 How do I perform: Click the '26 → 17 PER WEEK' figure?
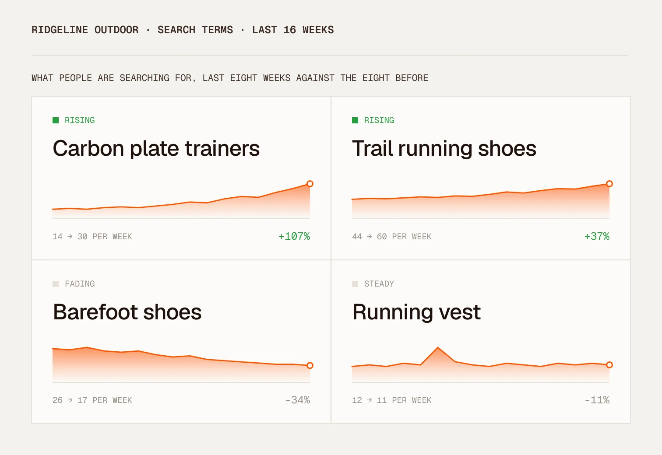92,400
